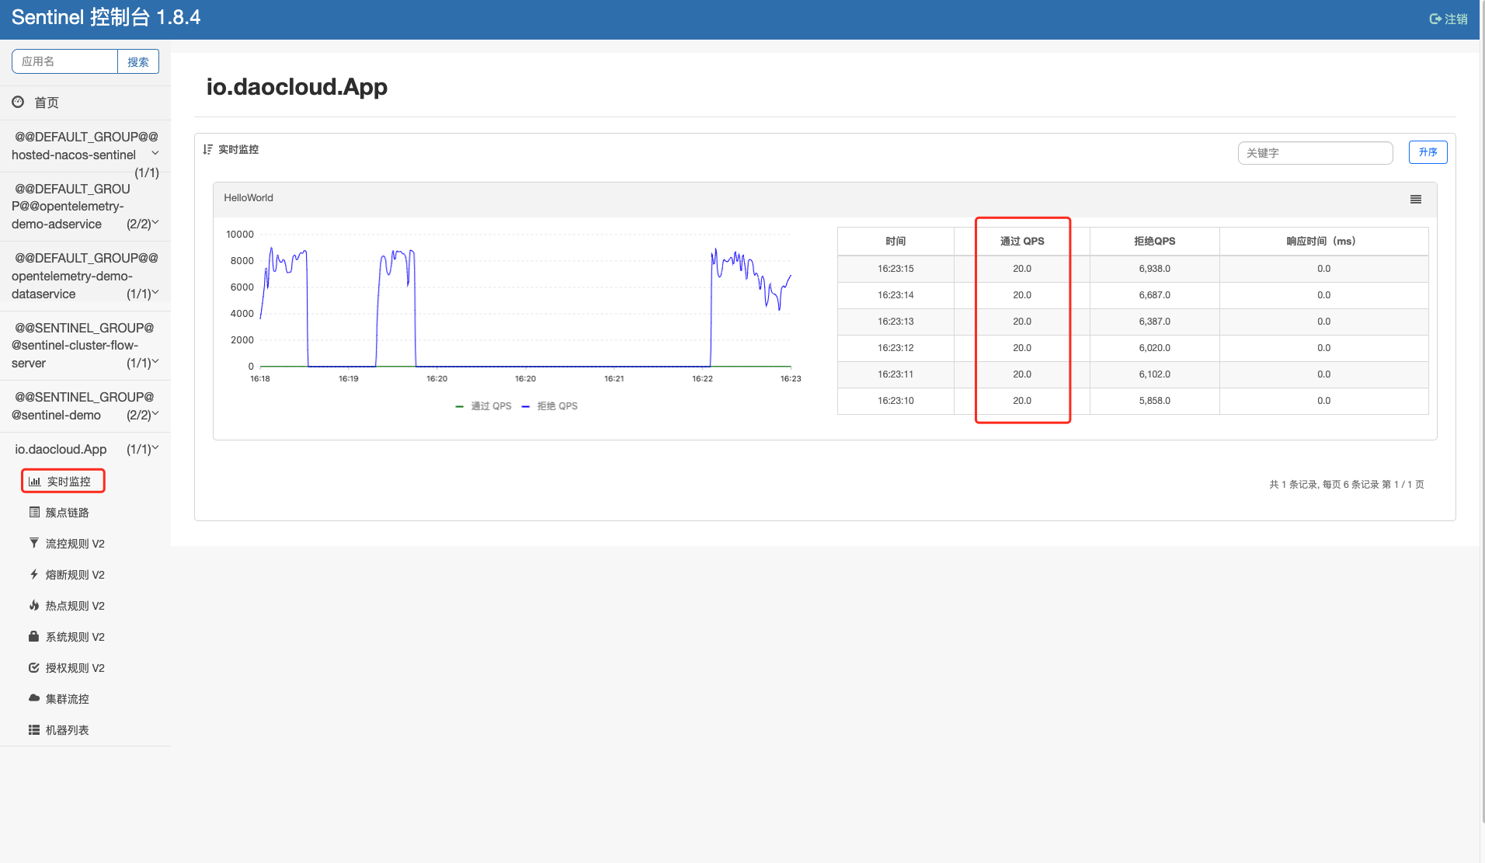1485x863 pixels.
Task: Open the hamburger menu on HelloWorld panel
Action: (x=1415, y=199)
